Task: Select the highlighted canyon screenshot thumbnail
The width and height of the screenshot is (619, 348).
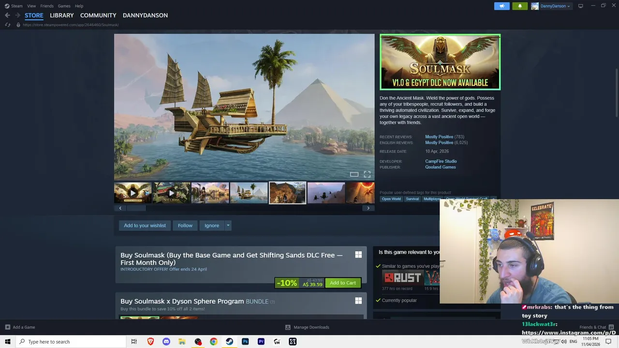Action: click(287, 193)
